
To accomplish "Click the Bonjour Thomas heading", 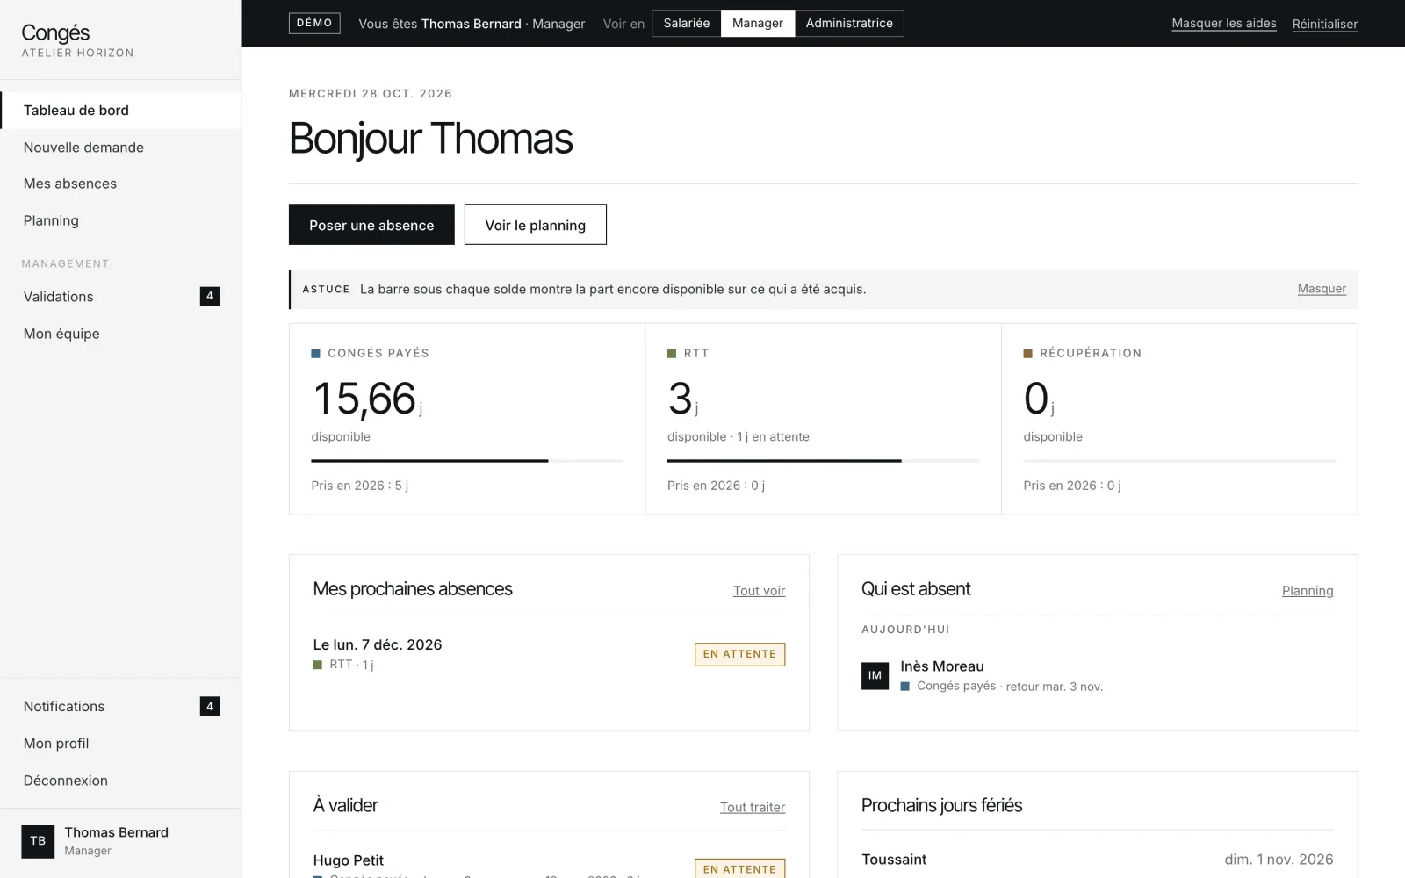I will 430,139.
